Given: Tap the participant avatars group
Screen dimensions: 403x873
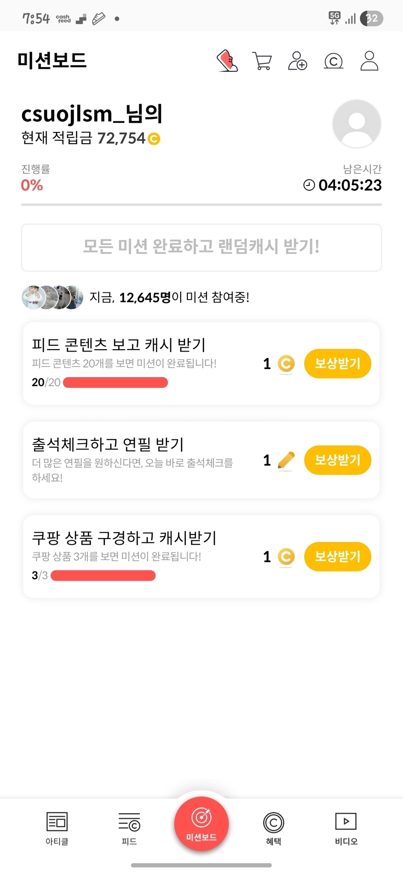Looking at the screenshot, I should point(50,297).
